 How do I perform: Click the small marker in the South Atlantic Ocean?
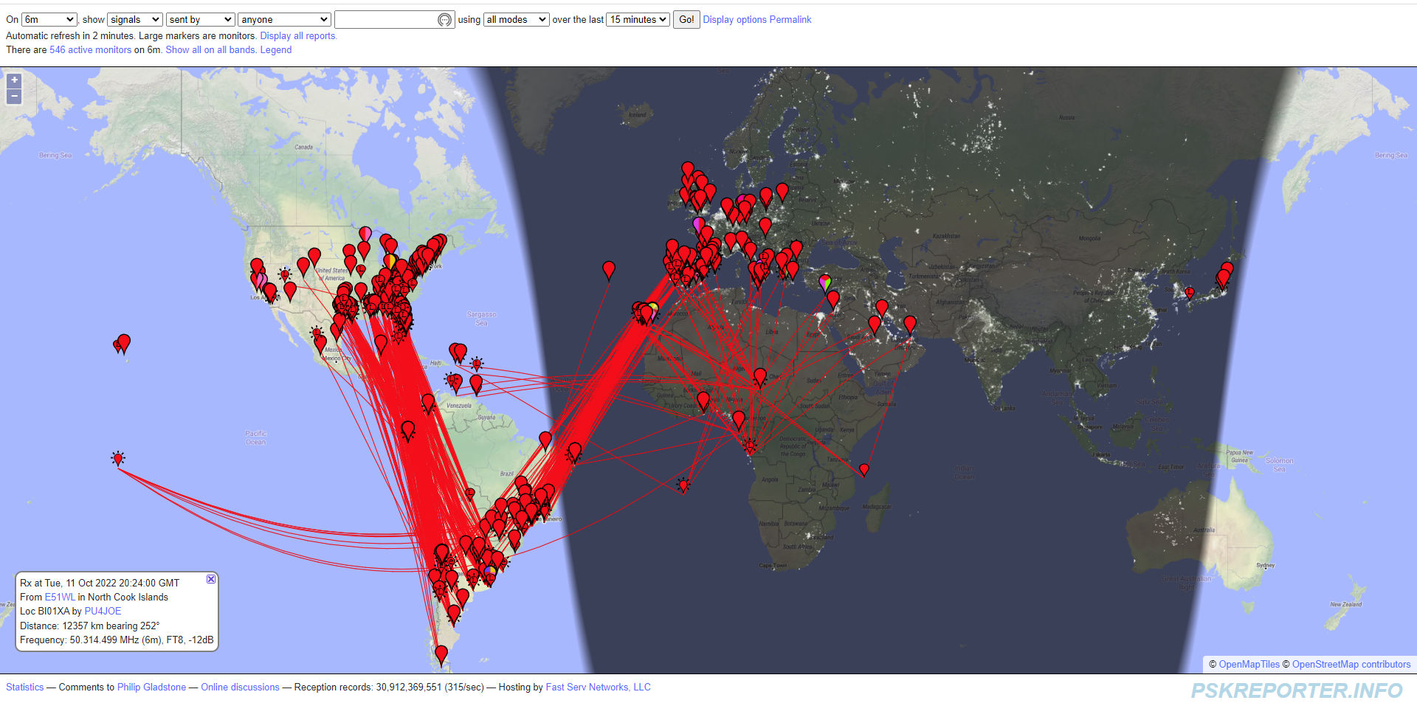[683, 485]
